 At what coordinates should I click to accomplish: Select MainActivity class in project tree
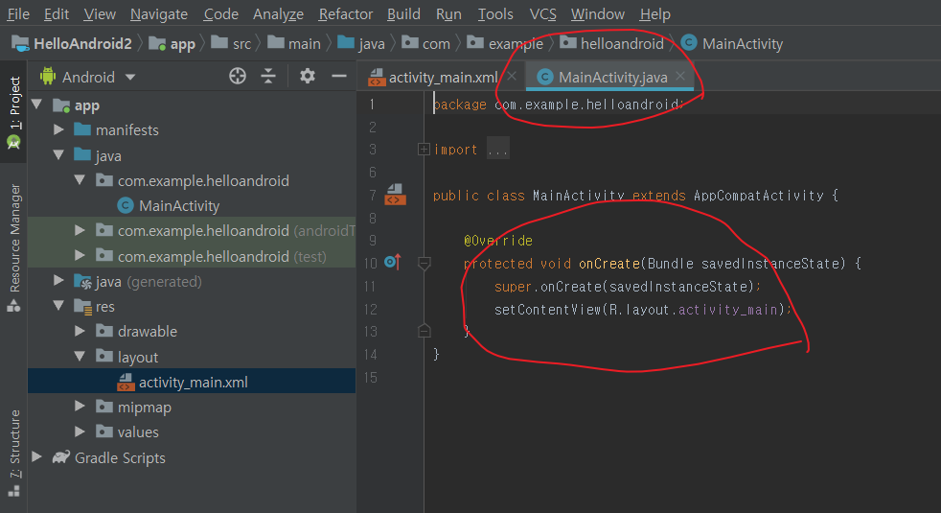coord(169,205)
